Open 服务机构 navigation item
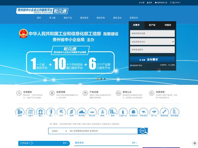The height and width of the screenshot is (148, 198). coord(101,18)
